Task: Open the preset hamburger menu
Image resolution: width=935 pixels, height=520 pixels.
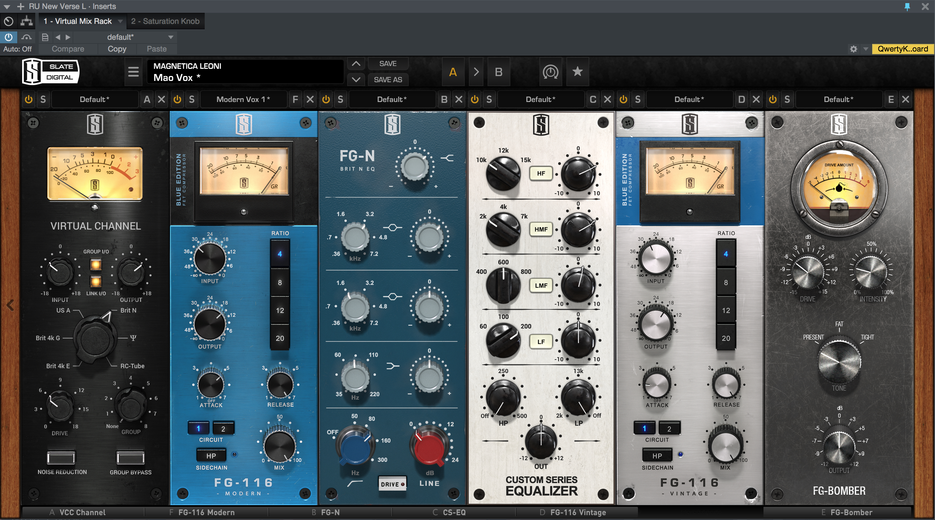Action: (133, 72)
